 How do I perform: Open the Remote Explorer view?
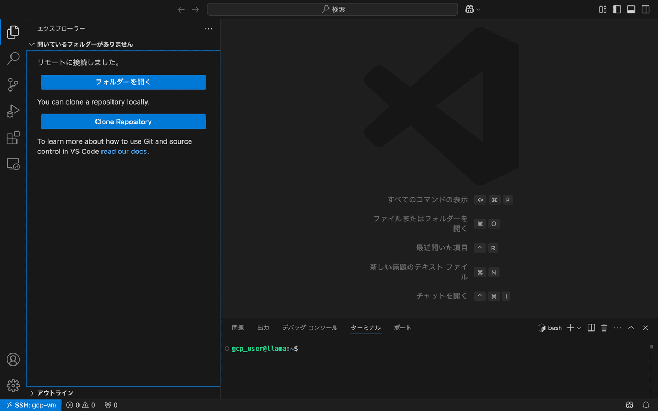click(13, 164)
